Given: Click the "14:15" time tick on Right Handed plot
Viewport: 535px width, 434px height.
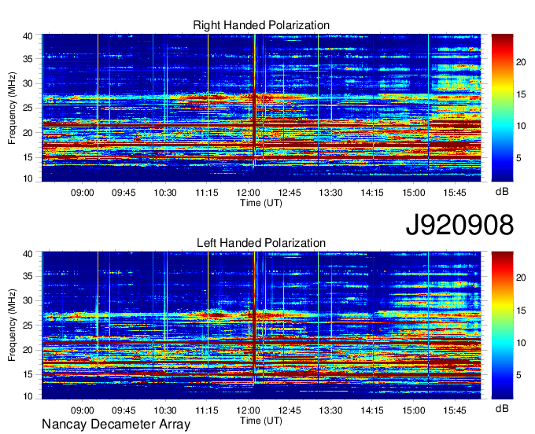Looking at the screenshot, I should [x=372, y=193].
